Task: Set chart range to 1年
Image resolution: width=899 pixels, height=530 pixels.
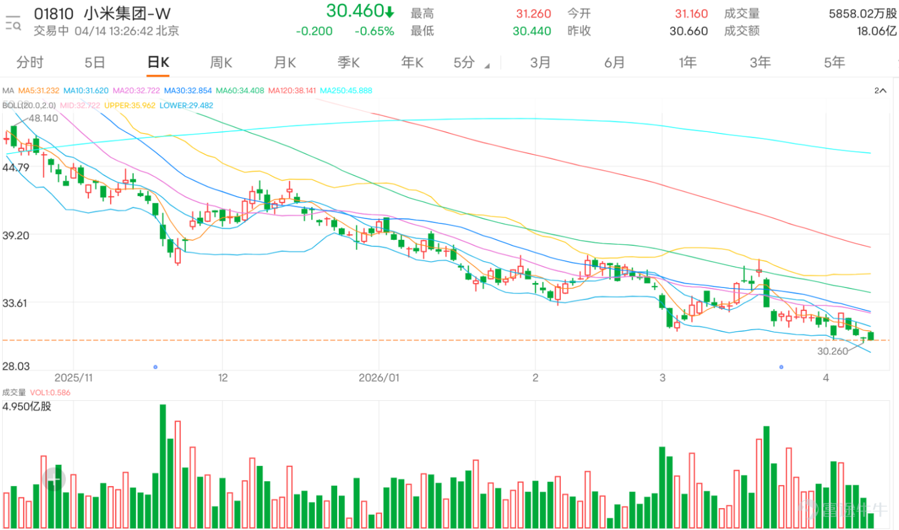Action: [x=687, y=62]
